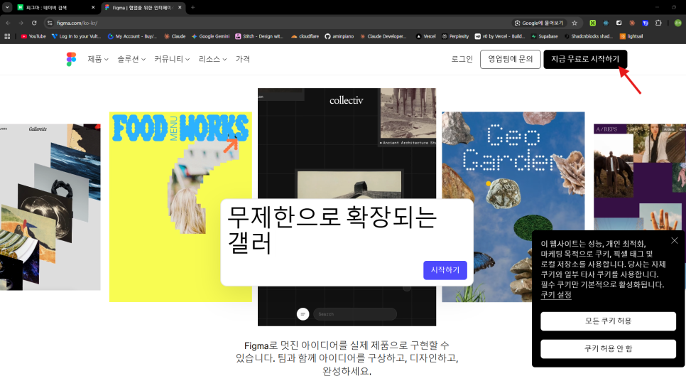Image resolution: width=686 pixels, height=376 pixels.
Task: Click the 로그인 link
Action: tap(462, 59)
